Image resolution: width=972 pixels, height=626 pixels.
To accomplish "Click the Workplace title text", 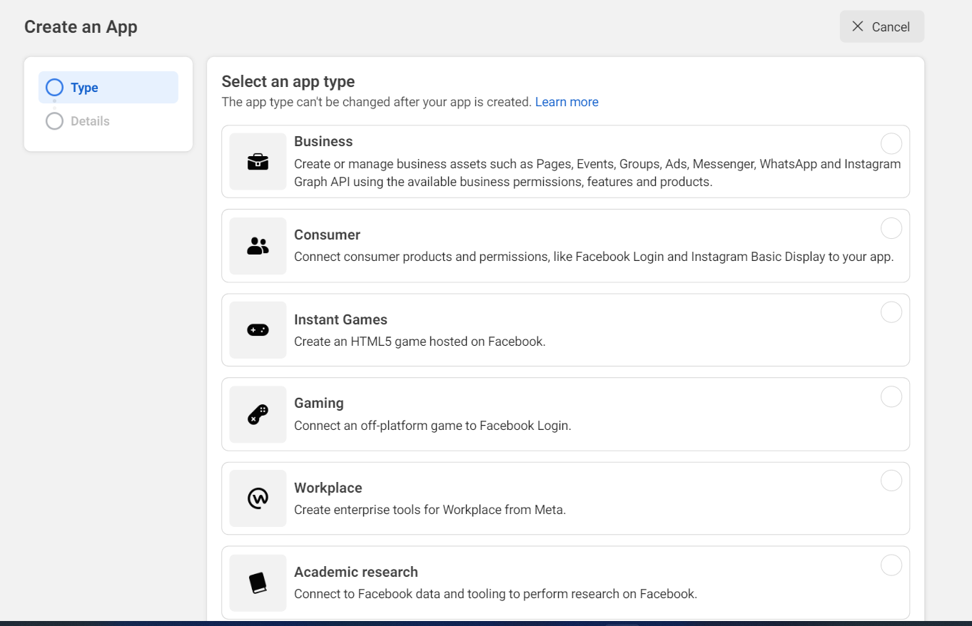I will pos(328,488).
